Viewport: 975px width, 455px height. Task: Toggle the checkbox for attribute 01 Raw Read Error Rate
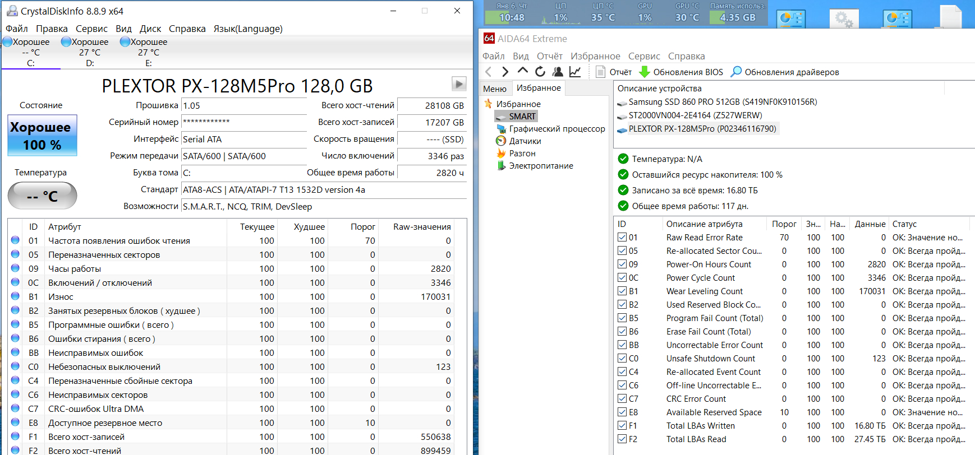(622, 237)
